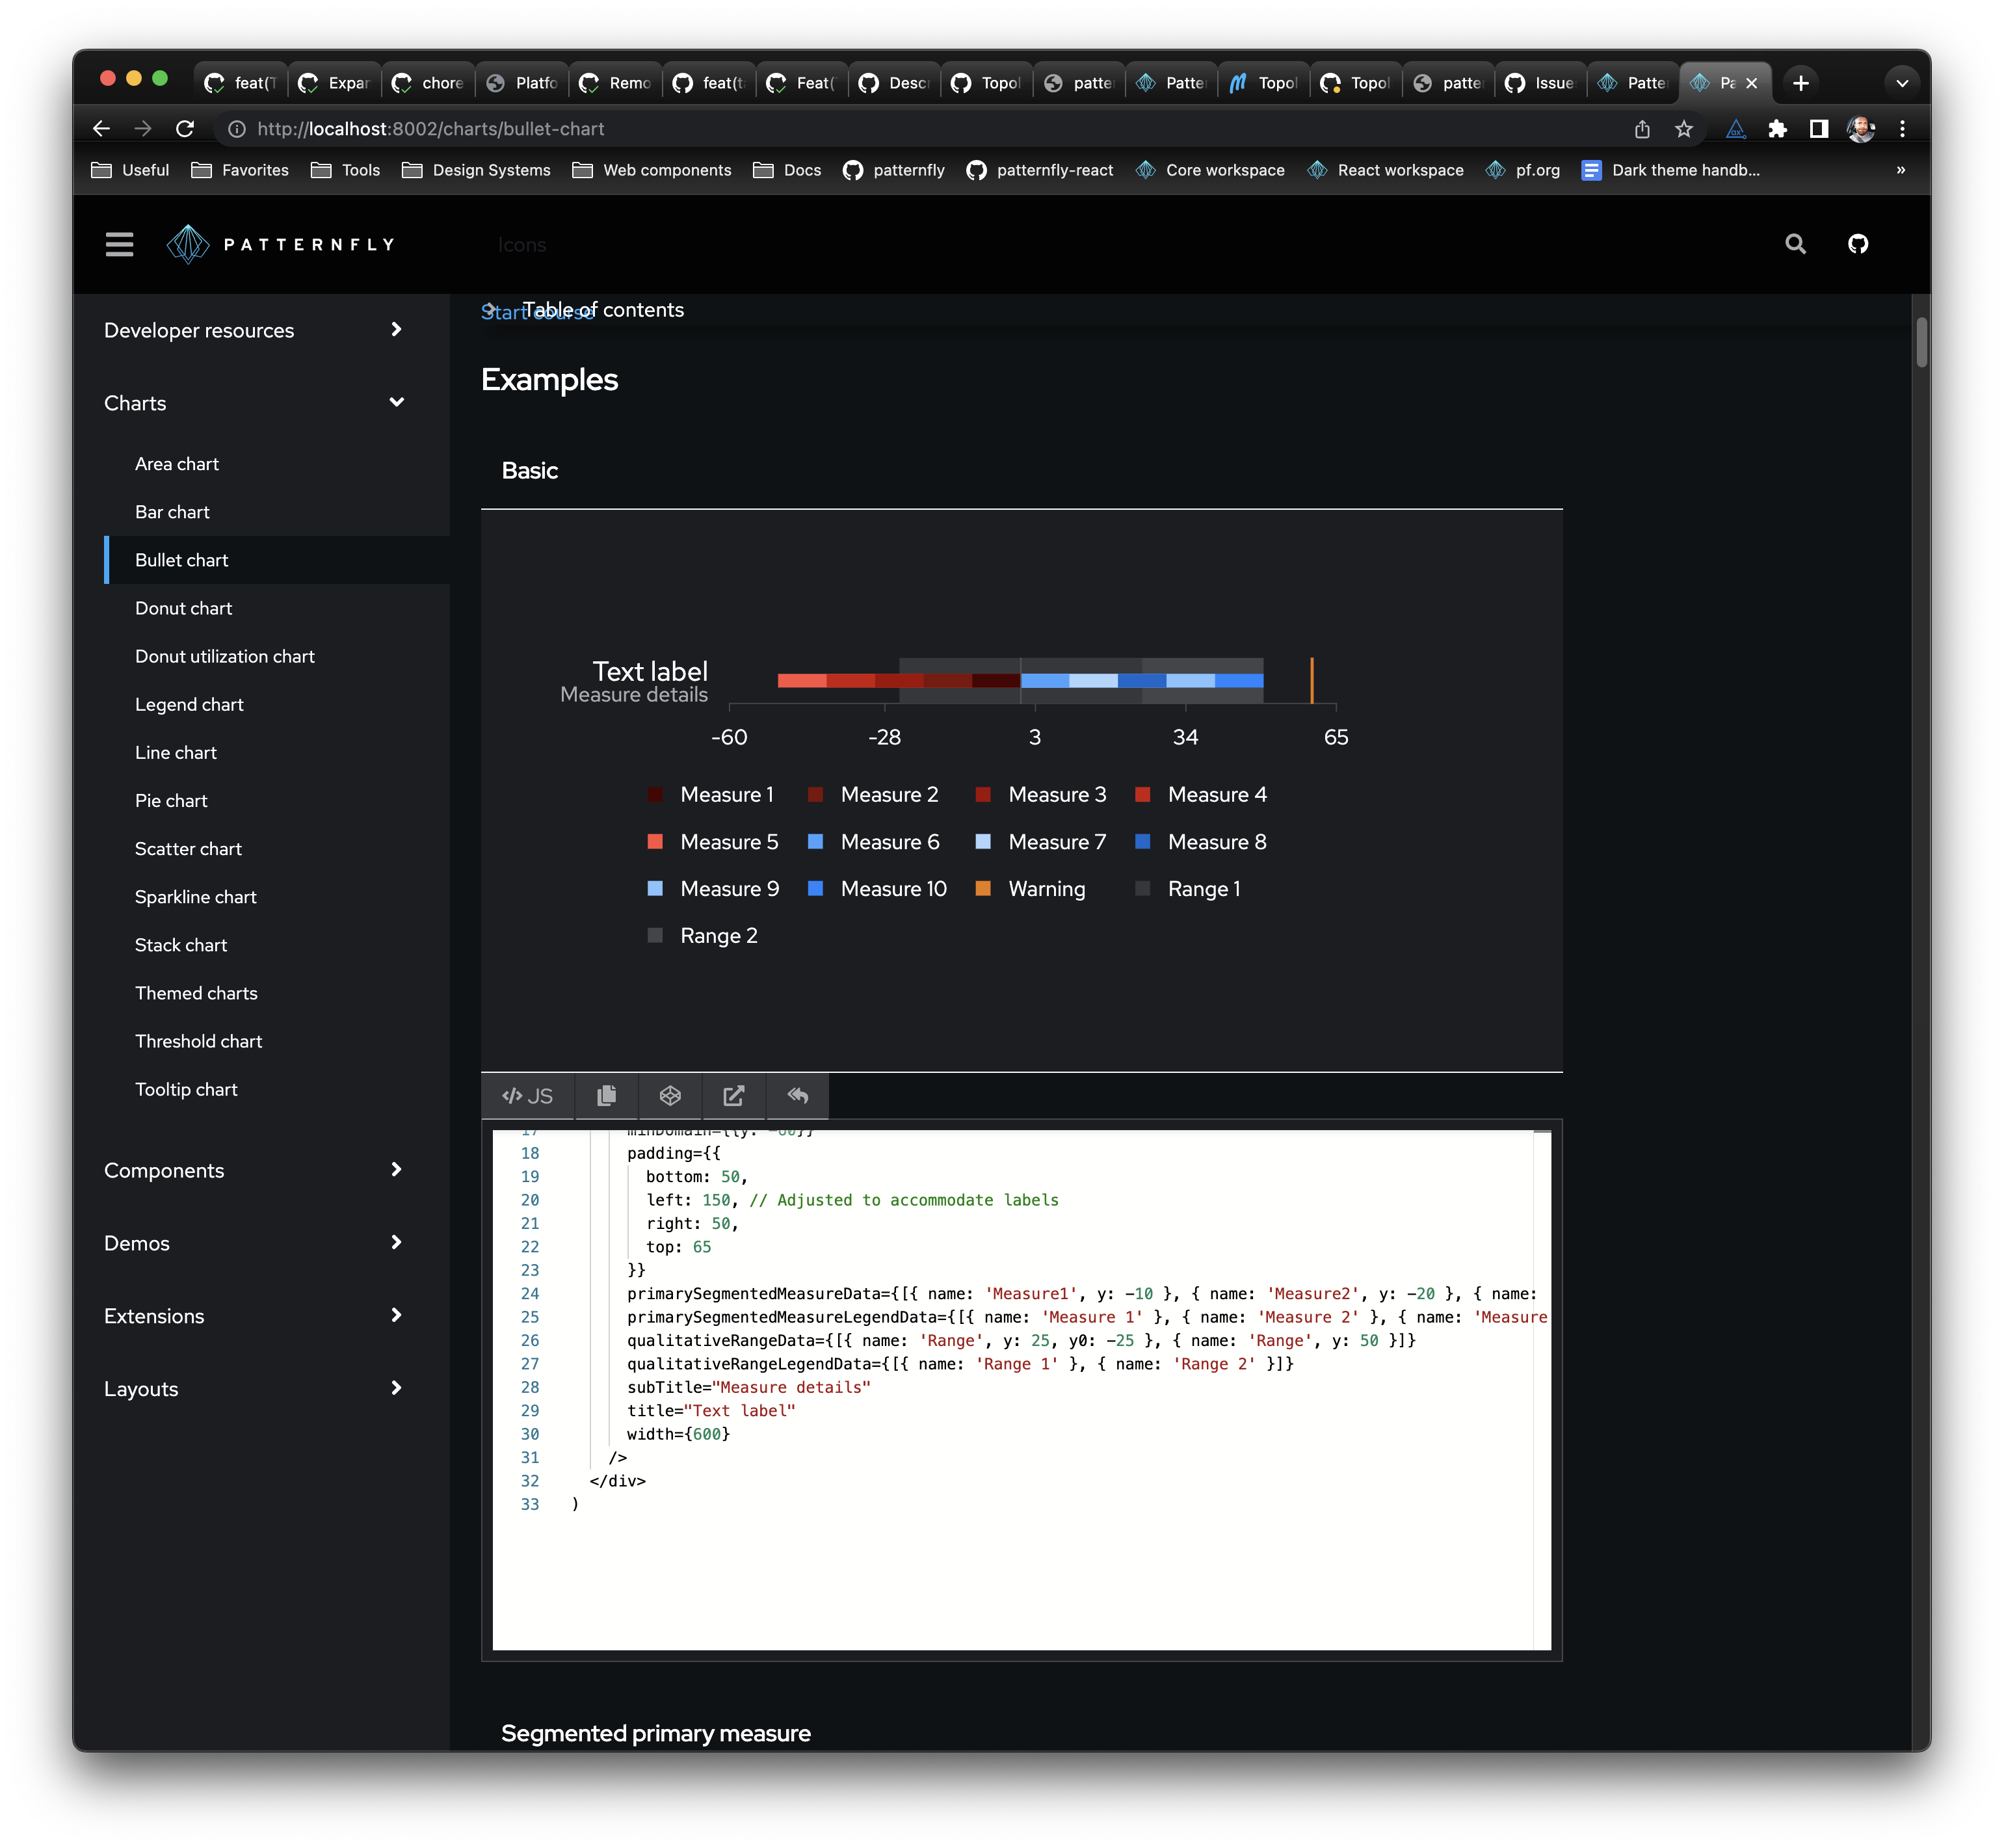Select Threshold chart in sidebar
This screenshot has height=1848, width=2004.
[198, 1041]
